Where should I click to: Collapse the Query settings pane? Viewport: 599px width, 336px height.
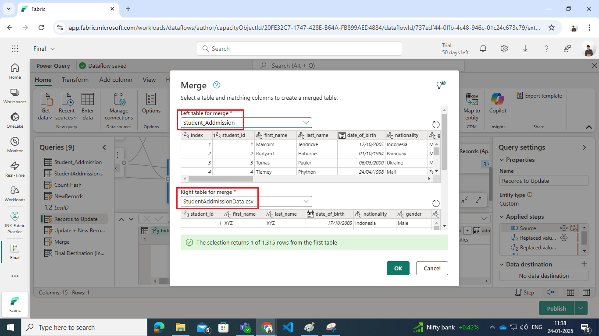coord(584,147)
